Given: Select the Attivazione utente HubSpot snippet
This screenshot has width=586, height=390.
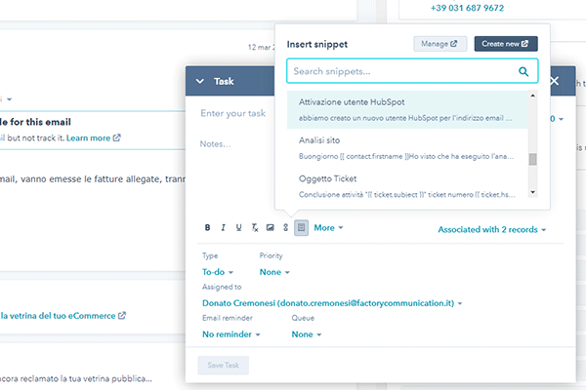Looking at the screenshot, I should point(407,110).
